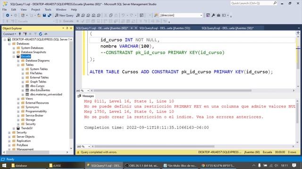Select the Escuela database in tree

(26, 56)
